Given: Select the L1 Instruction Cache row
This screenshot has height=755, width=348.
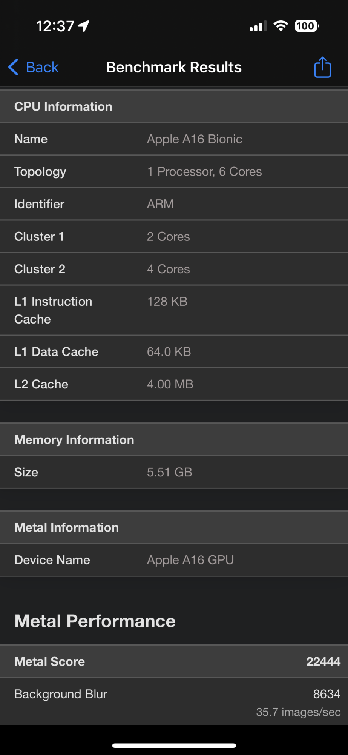Looking at the screenshot, I should tap(174, 310).
